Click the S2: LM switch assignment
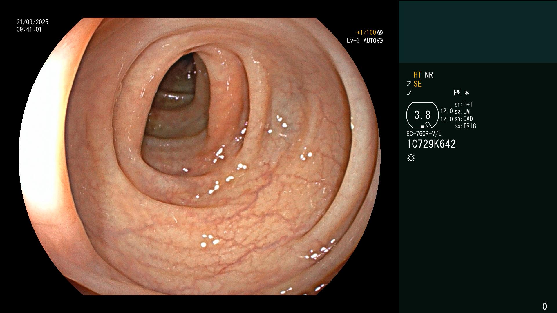The width and height of the screenshot is (557, 313). [462, 112]
